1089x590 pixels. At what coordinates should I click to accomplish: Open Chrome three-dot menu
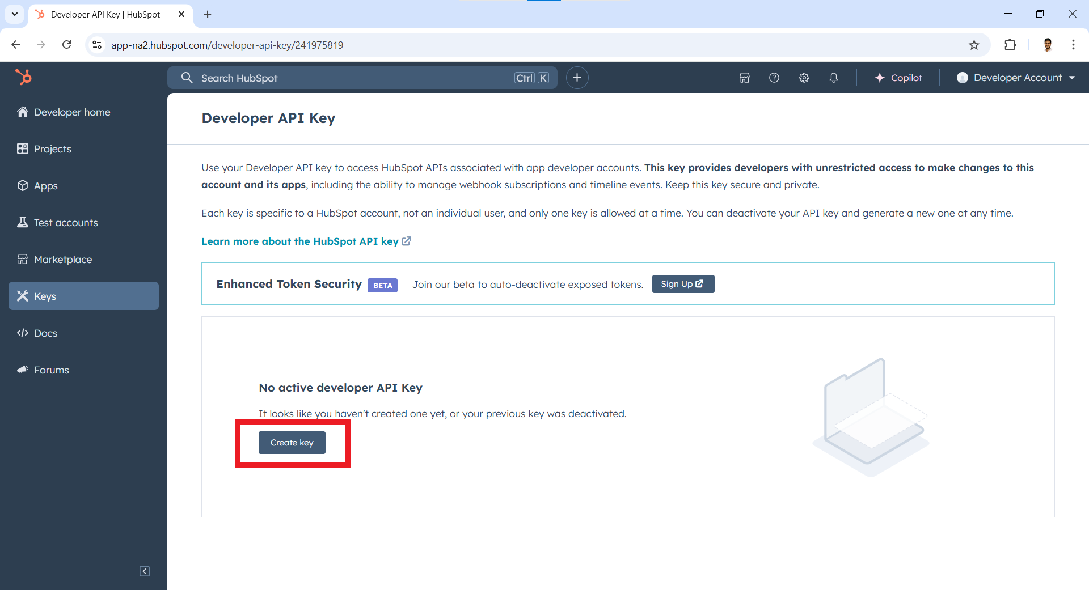click(x=1073, y=45)
